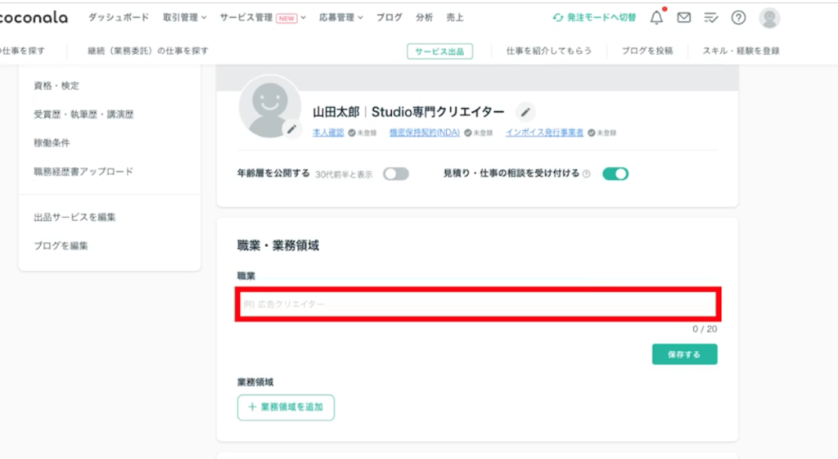Viewport: 838px width, 459px height.
Task: Open the to-do checklist icon
Action: click(711, 18)
